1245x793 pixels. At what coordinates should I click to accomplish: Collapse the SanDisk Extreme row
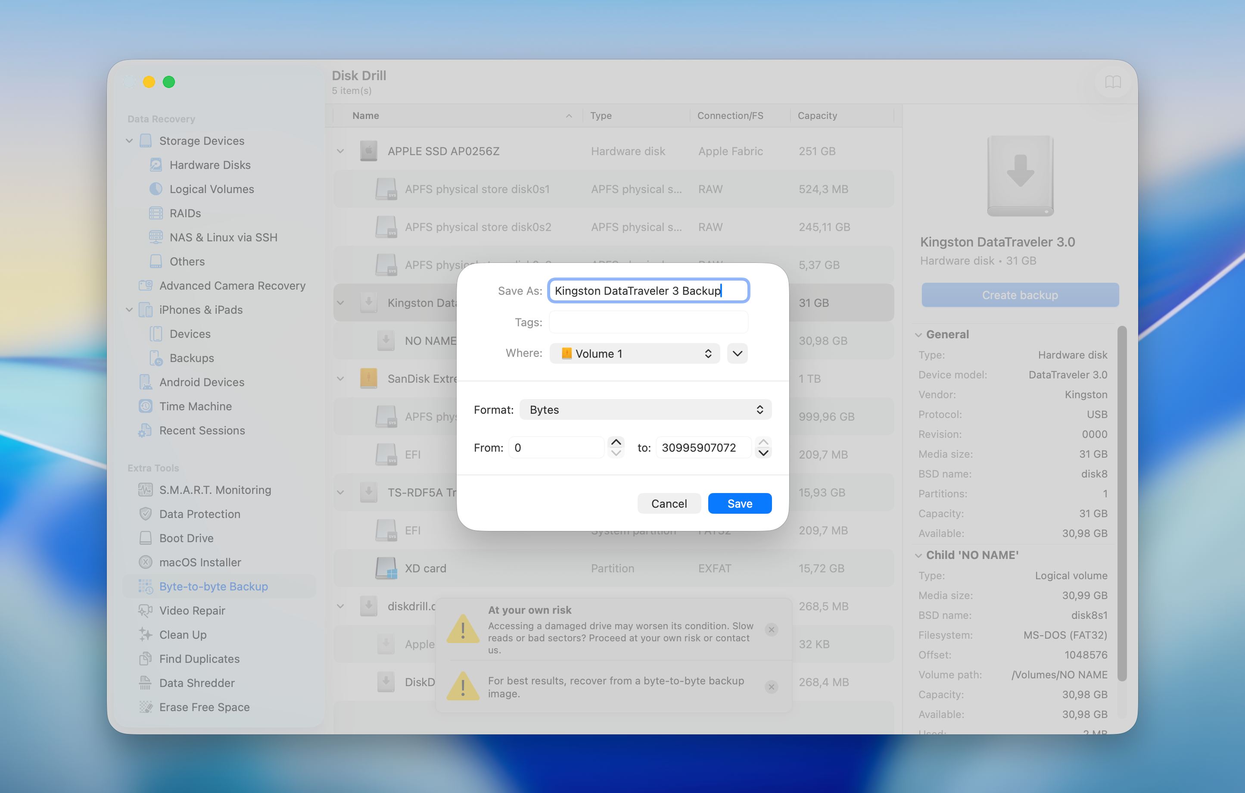(340, 379)
